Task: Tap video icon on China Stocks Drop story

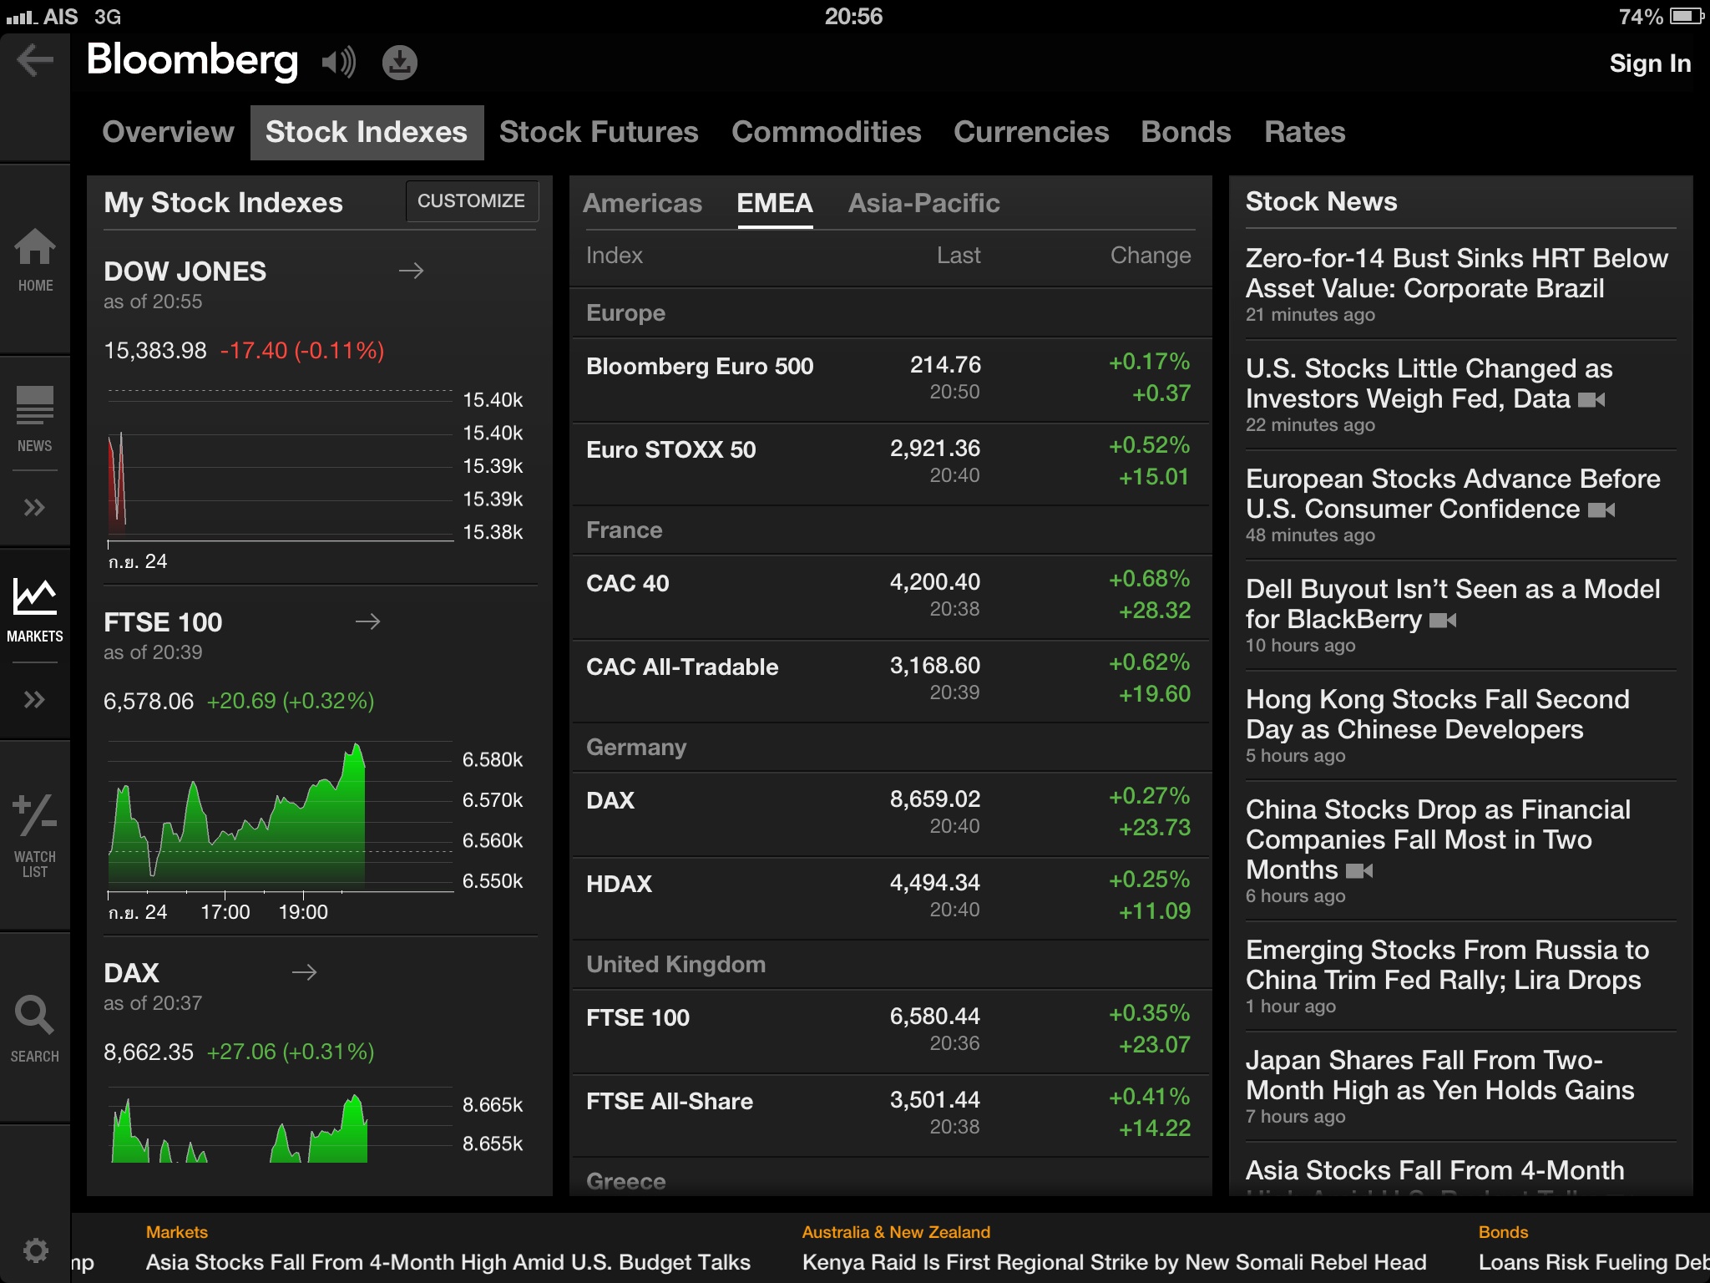Action: point(1359,871)
